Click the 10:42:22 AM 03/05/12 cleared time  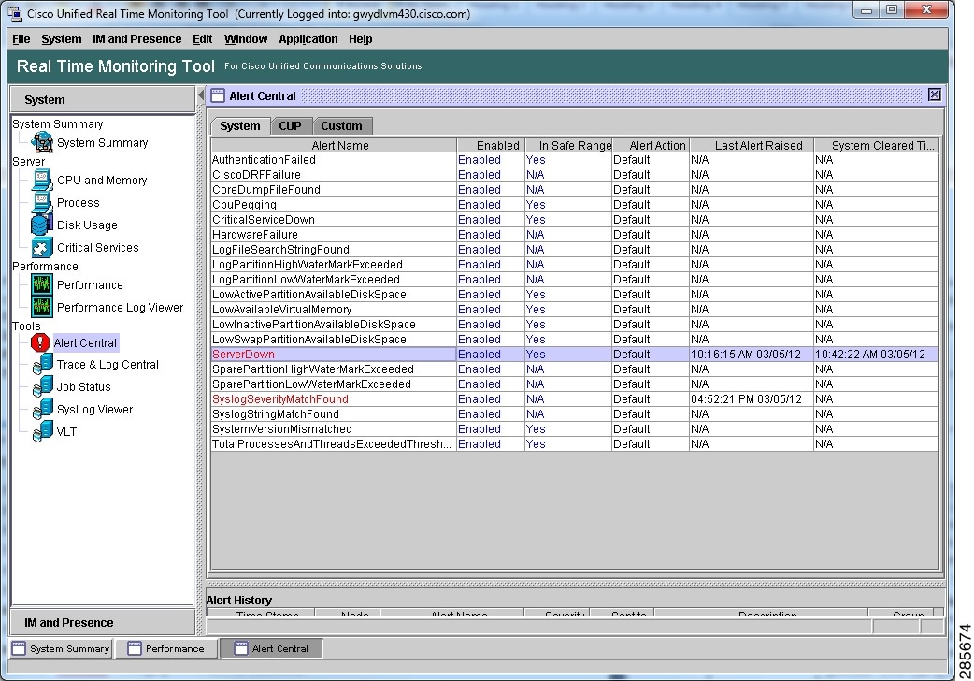click(870, 355)
